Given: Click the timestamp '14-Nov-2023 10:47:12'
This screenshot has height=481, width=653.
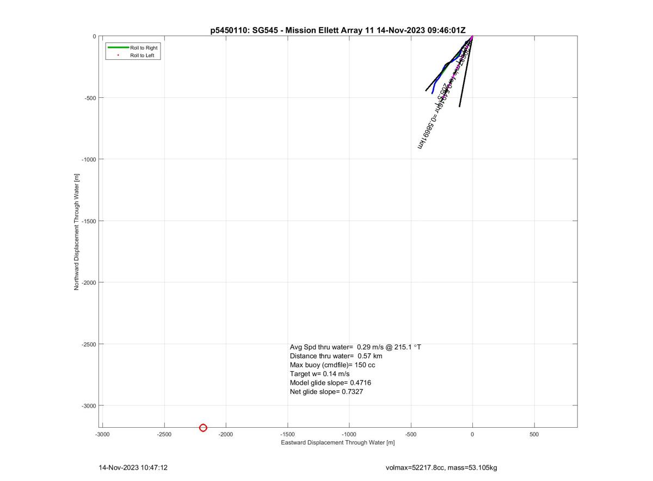Looking at the screenshot, I should pyautogui.click(x=133, y=467).
